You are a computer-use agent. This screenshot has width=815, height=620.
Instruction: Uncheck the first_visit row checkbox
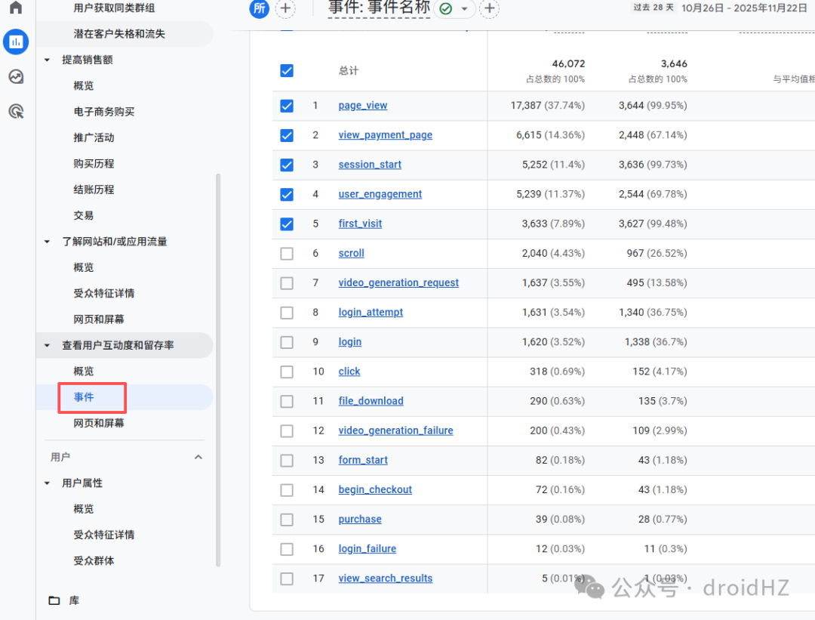tap(287, 224)
